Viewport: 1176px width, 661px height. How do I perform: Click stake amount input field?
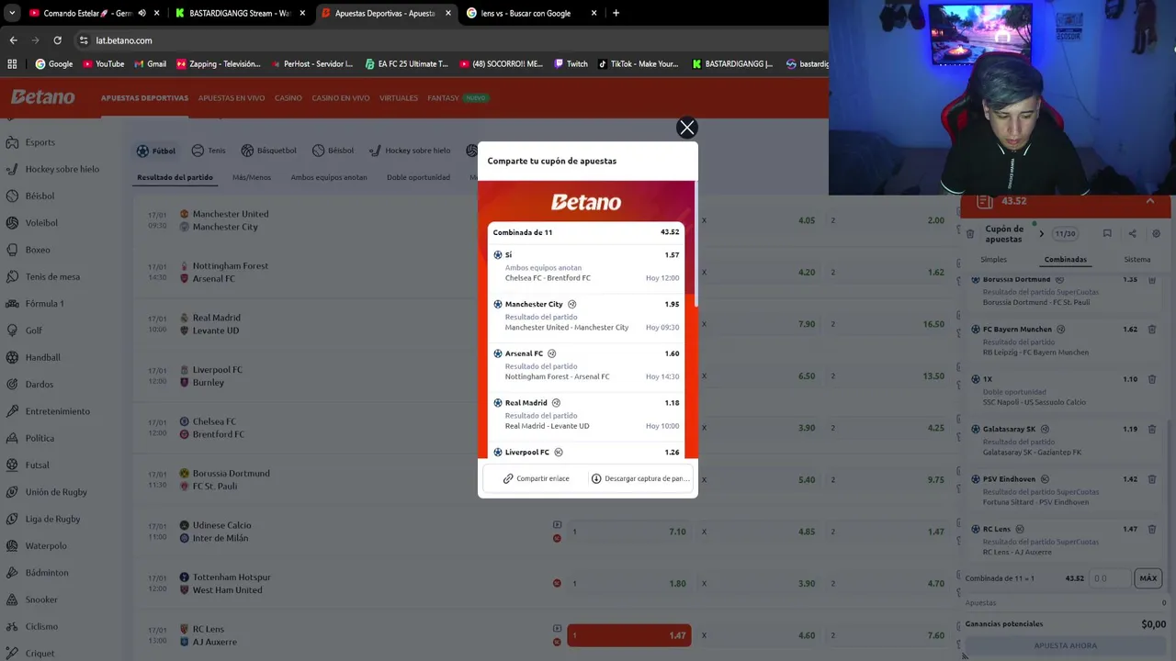(1110, 578)
